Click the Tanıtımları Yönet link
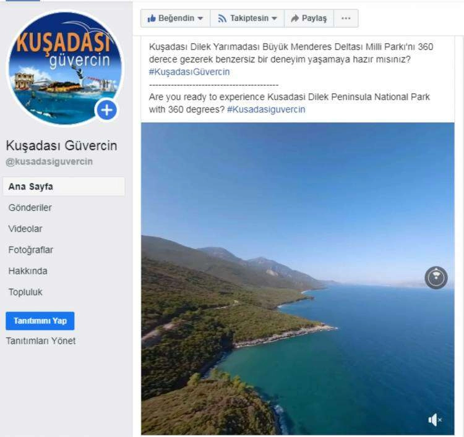 41,341
